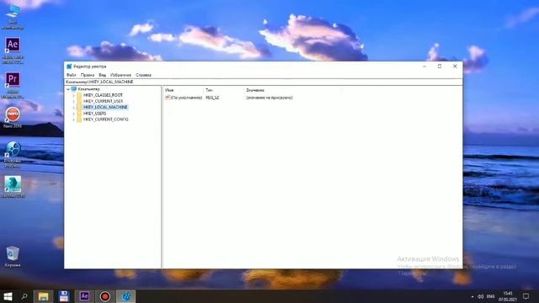Select the Computer (Компьютер) tree label
This screenshot has height=303, width=539.
coord(88,89)
